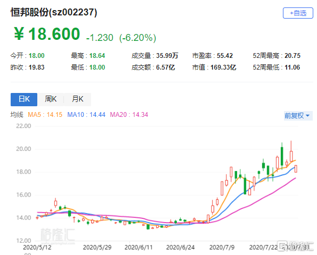317x255 pixels.
Task: Click 昨收 value 19.83
Action: [x=37, y=67]
